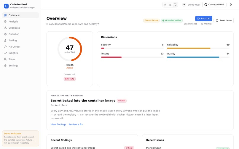Click the Insights trend-line icon
The height and width of the screenshot is (149, 239).
tap(5, 53)
